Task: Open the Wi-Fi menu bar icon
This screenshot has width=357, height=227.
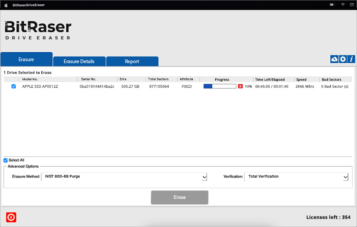Action: 343,5
